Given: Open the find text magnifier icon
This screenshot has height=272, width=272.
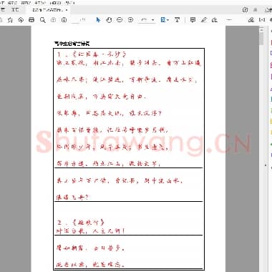Looking at the screenshot, I should click(x=43, y=20).
